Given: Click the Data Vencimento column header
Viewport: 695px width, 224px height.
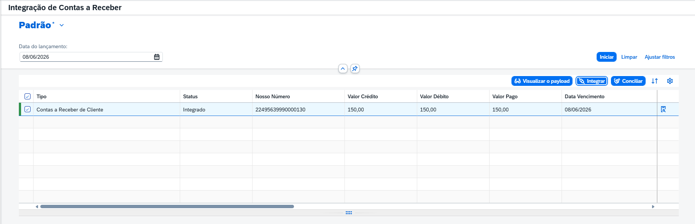Looking at the screenshot, I should click(x=609, y=96).
